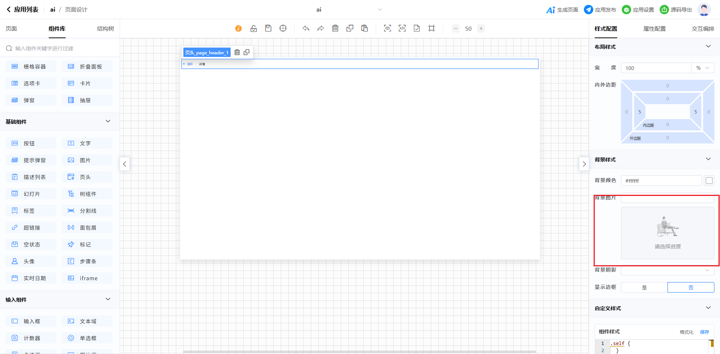This screenshot has width=720, height=354.
Task: Collapse the 基础组件 section
Action: [x=108, y=121]
